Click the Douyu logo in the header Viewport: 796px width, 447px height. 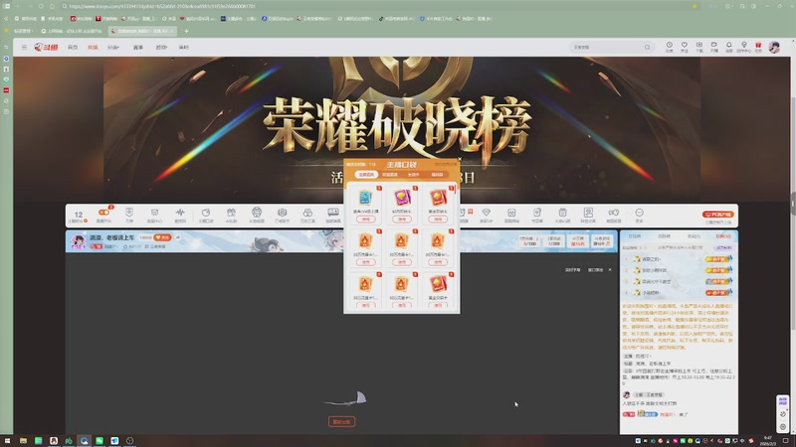(46, 47)
